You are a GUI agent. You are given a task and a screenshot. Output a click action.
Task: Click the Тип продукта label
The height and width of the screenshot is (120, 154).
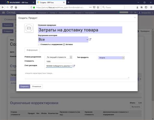[x=83, y=57]
